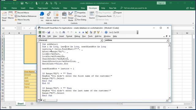Open the Excel File tab
196x110 pixels.
(5, 8)
